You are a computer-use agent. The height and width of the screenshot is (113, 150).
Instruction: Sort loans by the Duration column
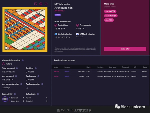[100, 67]
